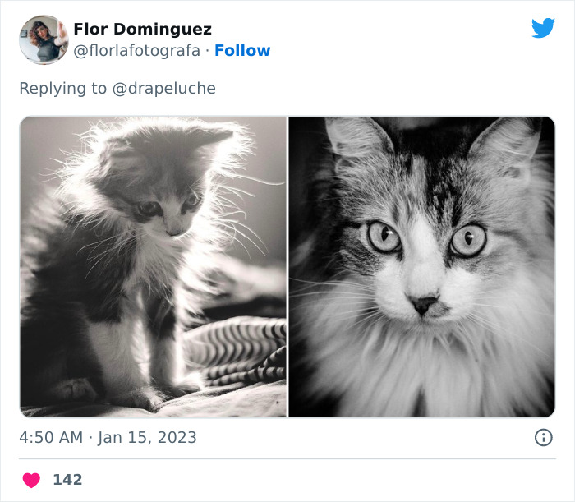Open the tweet info circle icon
Screen dimensions: 575x502
pyautogui.click(x=543, y=437)
